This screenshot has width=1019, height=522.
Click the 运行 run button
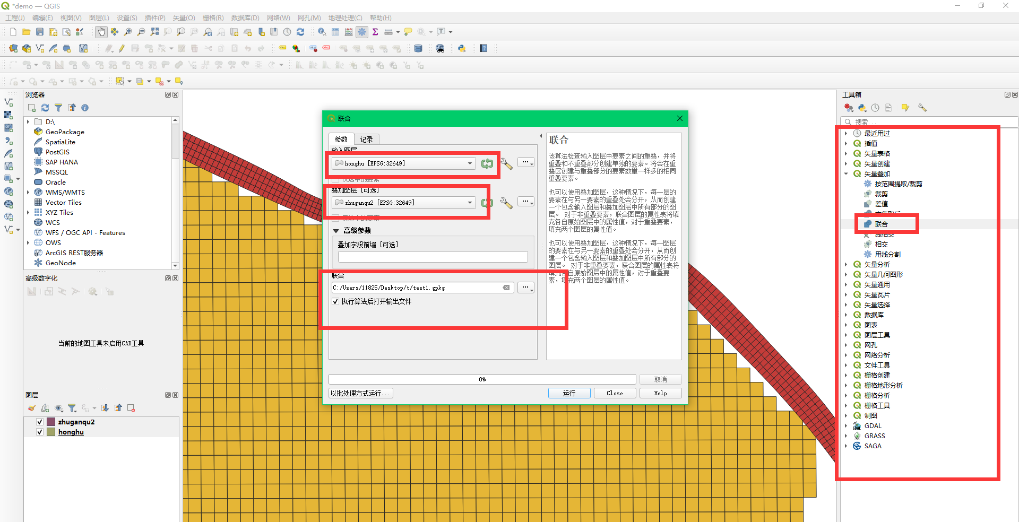pos(569,393)
